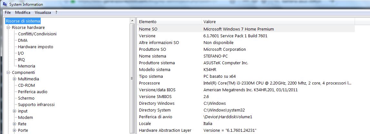Screen dimensions: 370x134
Task: Select the Risorse hardware label
Action: 28,28
